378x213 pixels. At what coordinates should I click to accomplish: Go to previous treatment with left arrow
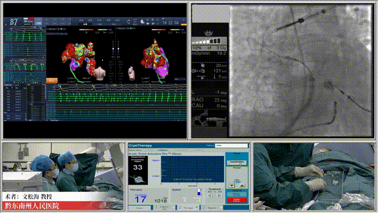210,195
